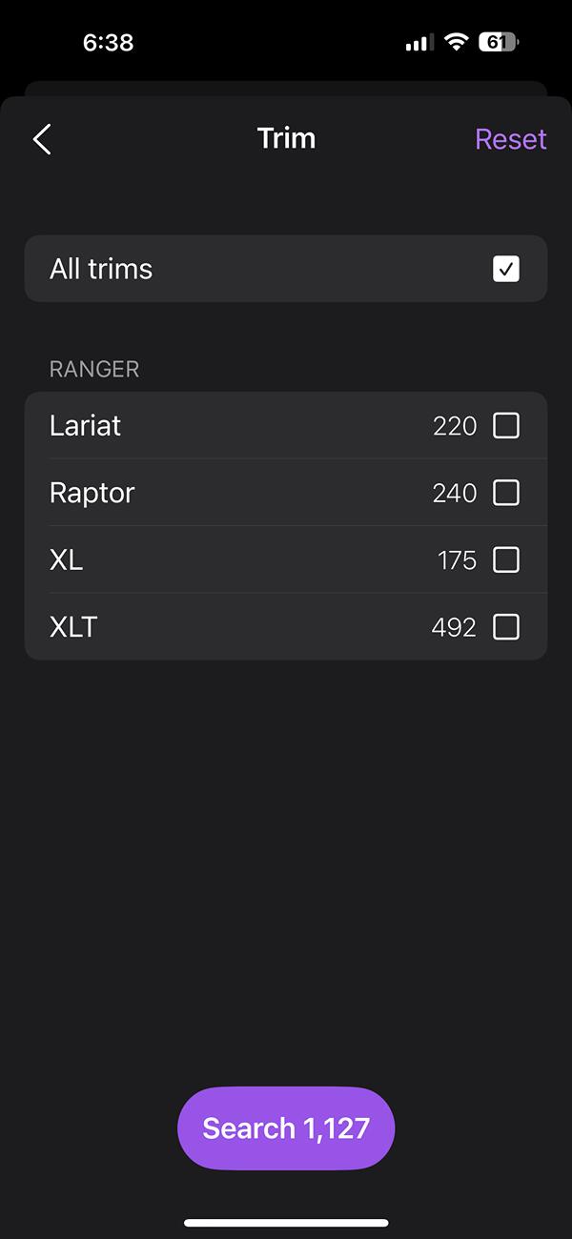Enable the Raptor trim checkbox
Viewport: 572px width, 1239px height.
point(506,492)
